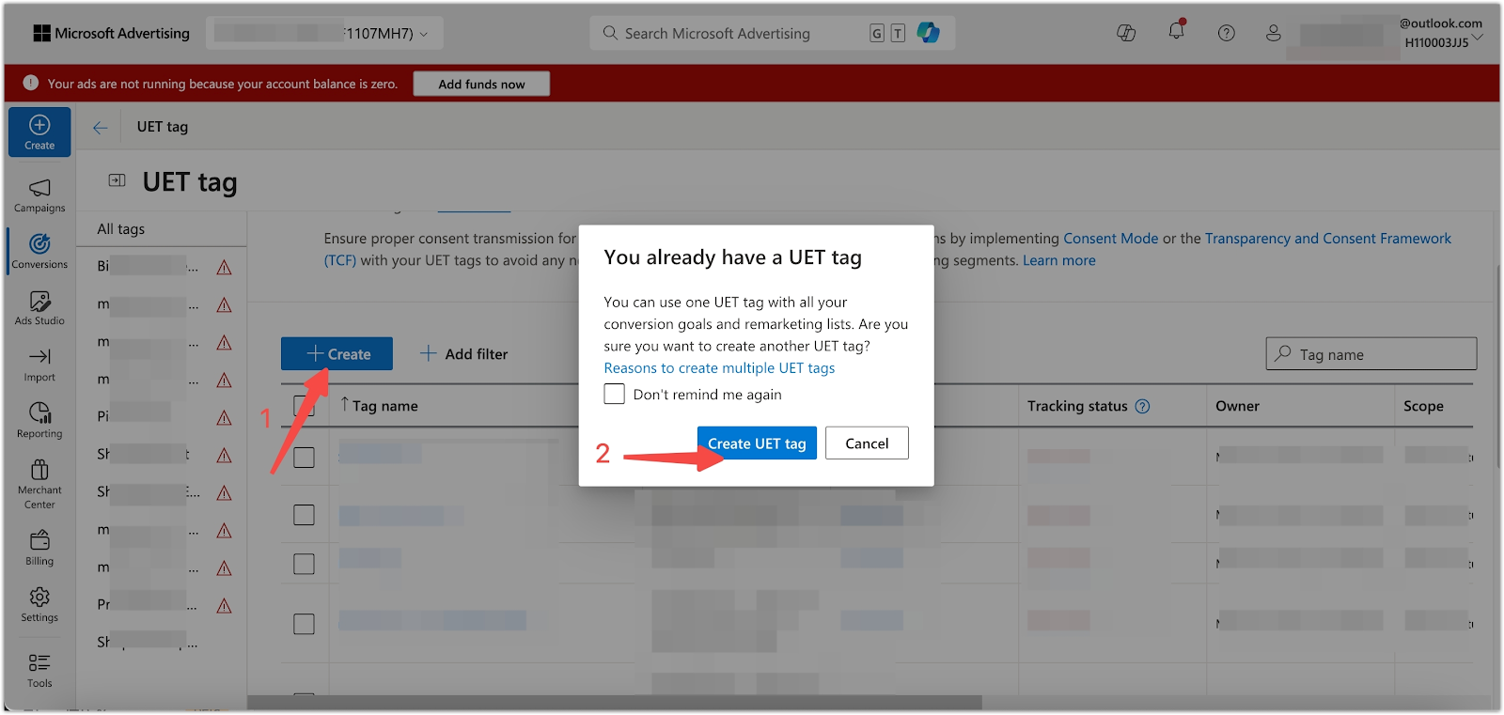
Task: Click the Learn more link
Action: (1059, 260)
